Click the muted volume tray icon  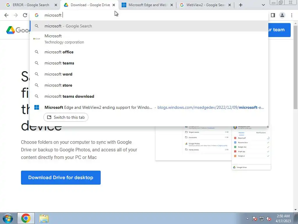point(269,218)
